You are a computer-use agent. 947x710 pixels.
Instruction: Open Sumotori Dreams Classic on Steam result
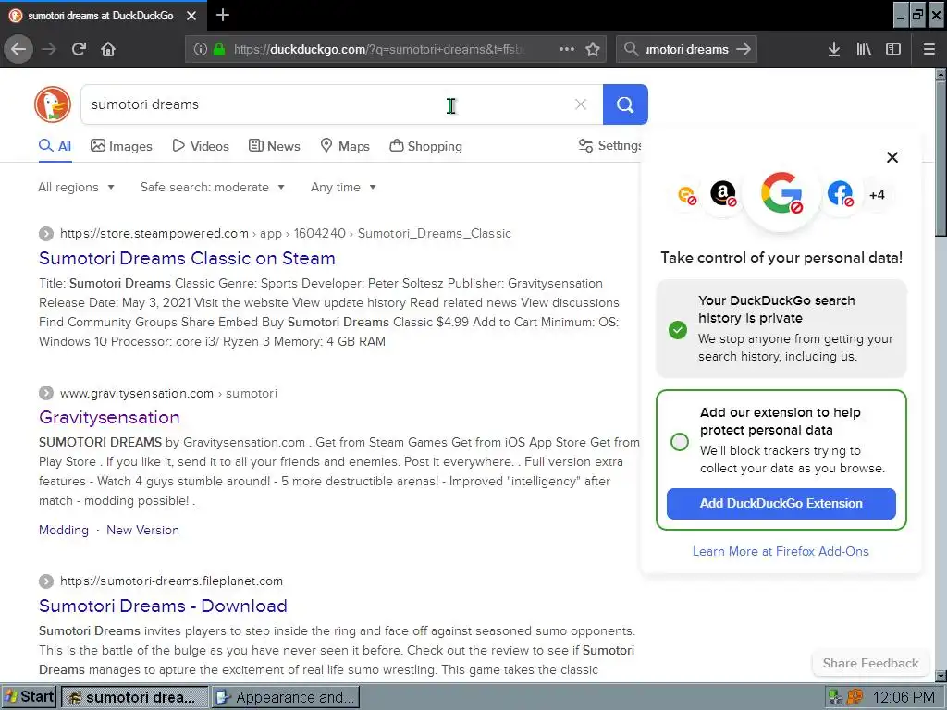[x=187, y=259]
